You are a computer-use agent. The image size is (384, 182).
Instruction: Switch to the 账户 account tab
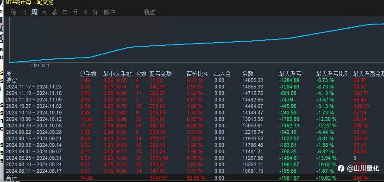[109, 12]
